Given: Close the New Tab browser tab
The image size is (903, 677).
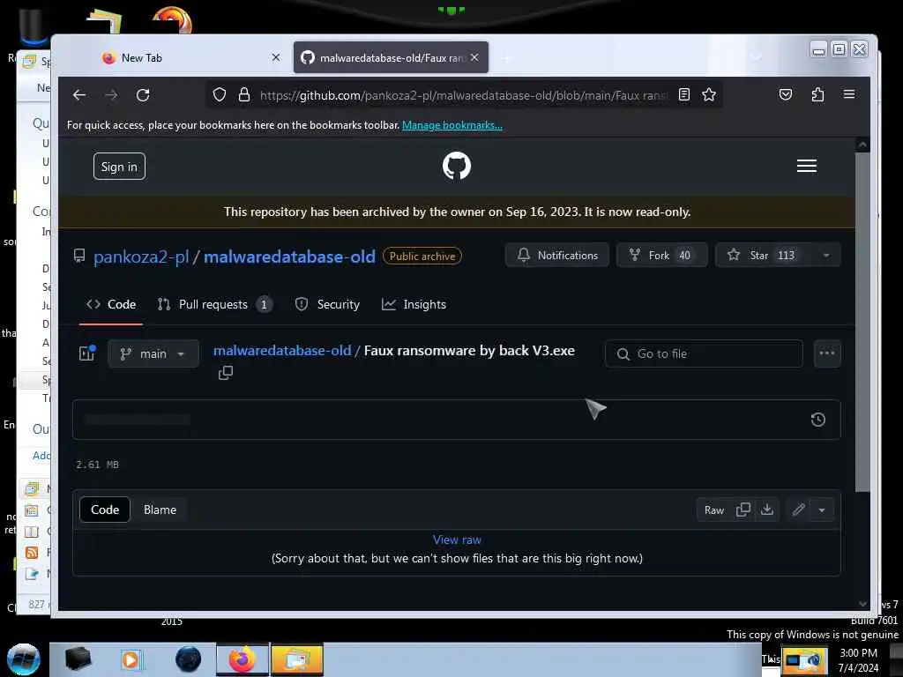Looking at the screenshot, I should pos(276,57).
